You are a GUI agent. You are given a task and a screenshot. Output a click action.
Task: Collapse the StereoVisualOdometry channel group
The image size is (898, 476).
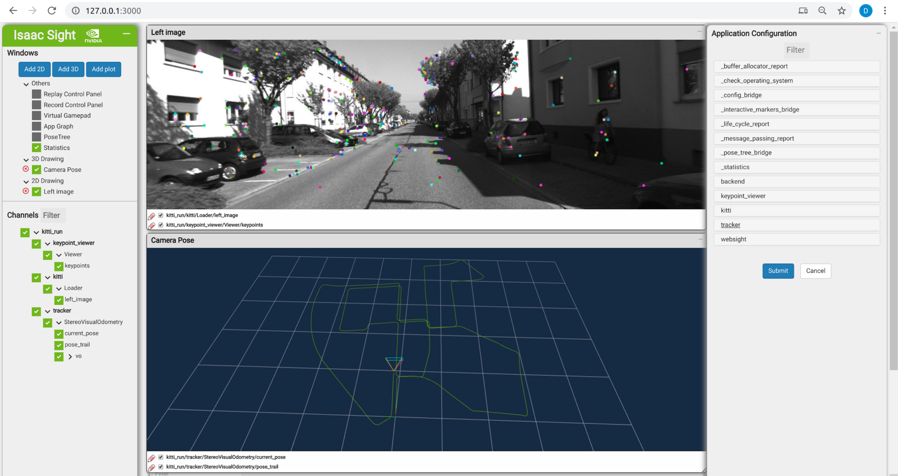click(59, 322)
